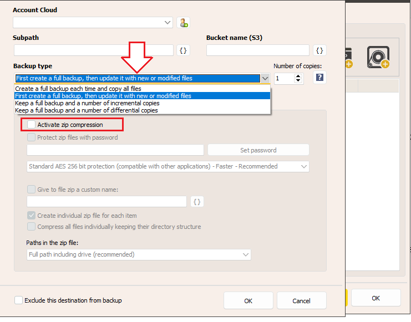Viewport: 411px width, 322px height.
Task: Click the add cloud account icon
Action: pyautogui.click(x=183, y=23)
